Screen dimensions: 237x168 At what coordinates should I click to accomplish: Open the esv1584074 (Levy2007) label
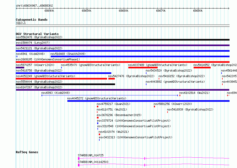(33, 43)
